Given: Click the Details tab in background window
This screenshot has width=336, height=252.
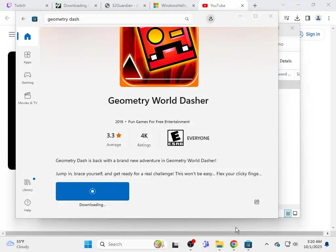Looking at the screenshot, I should click(x=286, y=61).
